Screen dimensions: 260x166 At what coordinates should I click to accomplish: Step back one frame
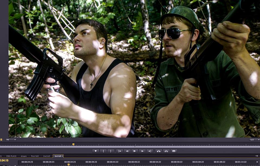127,151
